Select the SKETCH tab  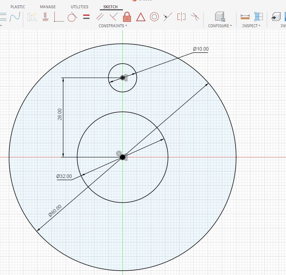(x=110, y=7)
